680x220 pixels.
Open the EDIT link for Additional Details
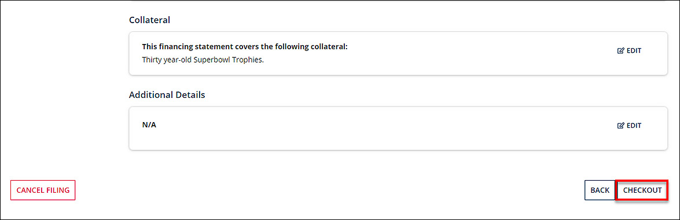pos(629,126)
